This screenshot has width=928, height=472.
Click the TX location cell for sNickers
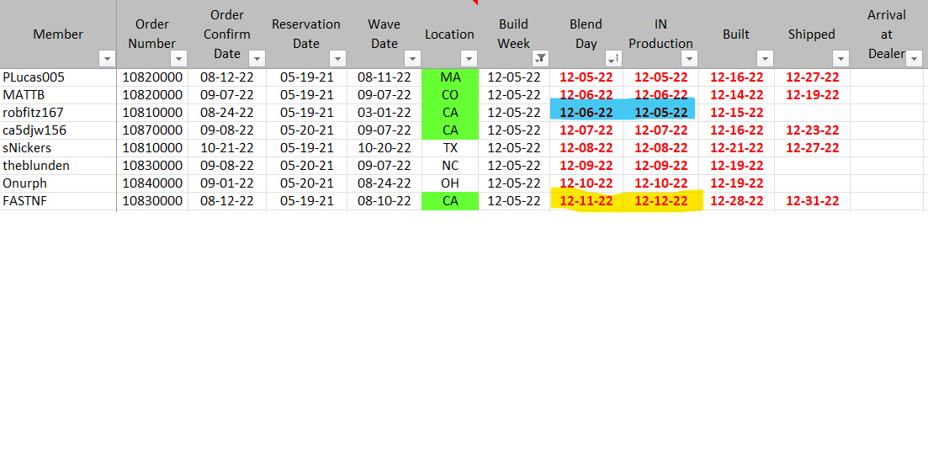click(x=450, y=148)
